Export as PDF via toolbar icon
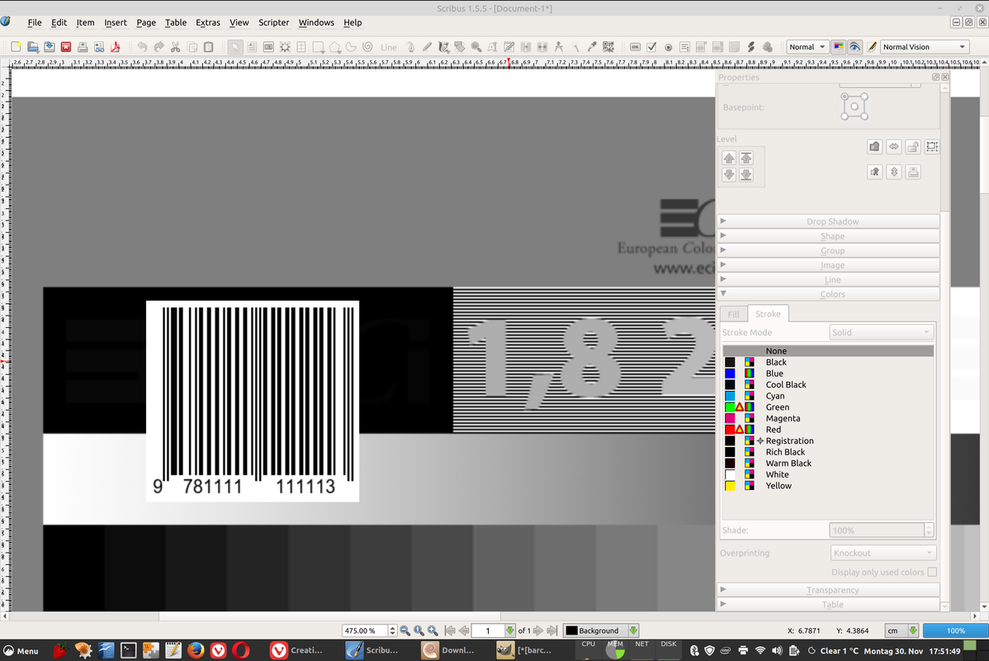 pos(116,47)
